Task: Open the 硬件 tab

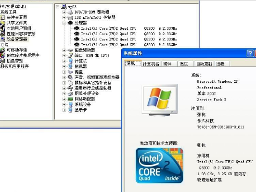Action: pos(169,64)
